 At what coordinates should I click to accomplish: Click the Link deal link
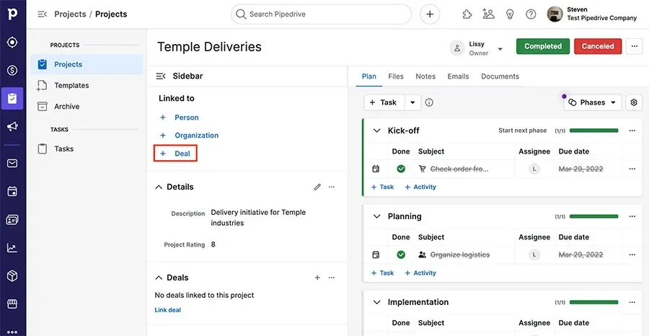(x=167, y=310)
